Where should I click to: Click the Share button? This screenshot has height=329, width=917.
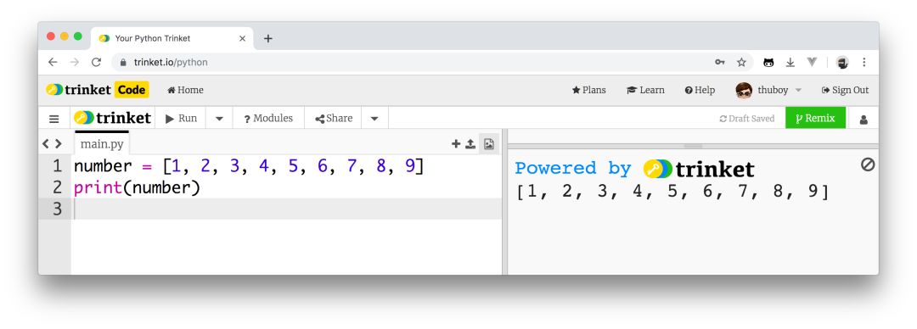pyautogui.click(x=334, y=118)
